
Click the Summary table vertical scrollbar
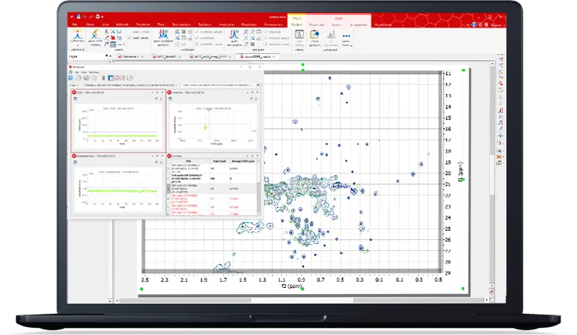coord(259,188)
